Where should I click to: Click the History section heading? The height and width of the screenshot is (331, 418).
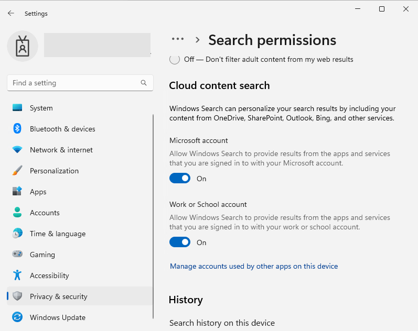(x=186, y=300)
